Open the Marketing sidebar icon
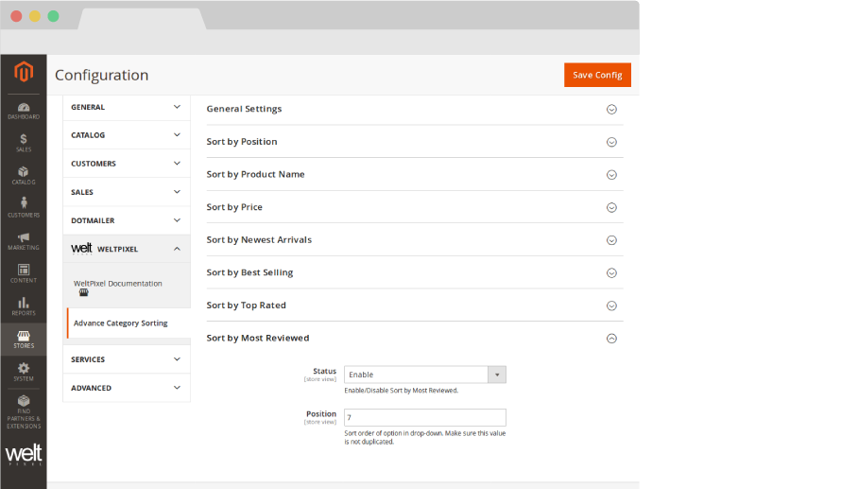The width and height of the screenshot is (841, 489). pyautogui.click(x=23, y=241)
